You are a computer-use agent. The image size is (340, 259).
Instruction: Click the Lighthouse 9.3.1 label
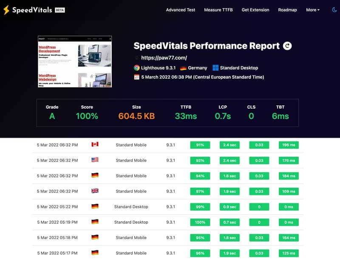coord(158,68)
